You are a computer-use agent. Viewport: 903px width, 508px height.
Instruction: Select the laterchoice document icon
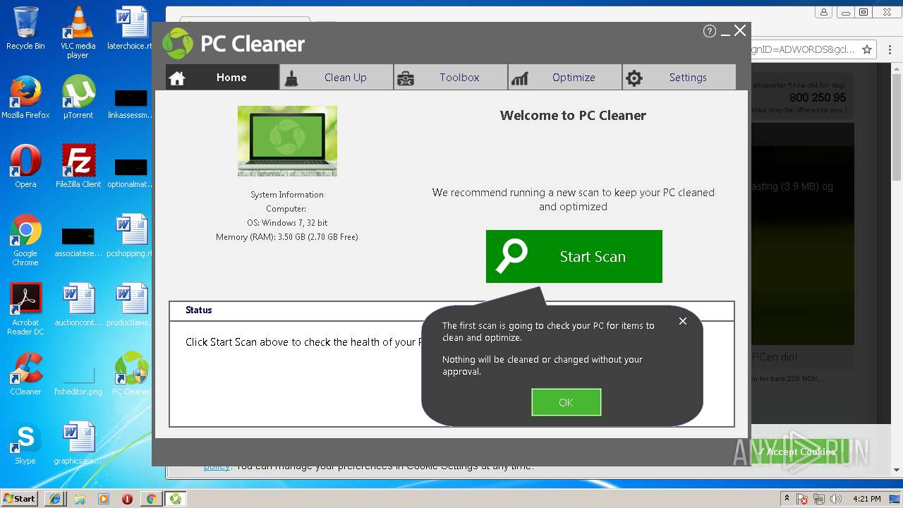point(131,28)
